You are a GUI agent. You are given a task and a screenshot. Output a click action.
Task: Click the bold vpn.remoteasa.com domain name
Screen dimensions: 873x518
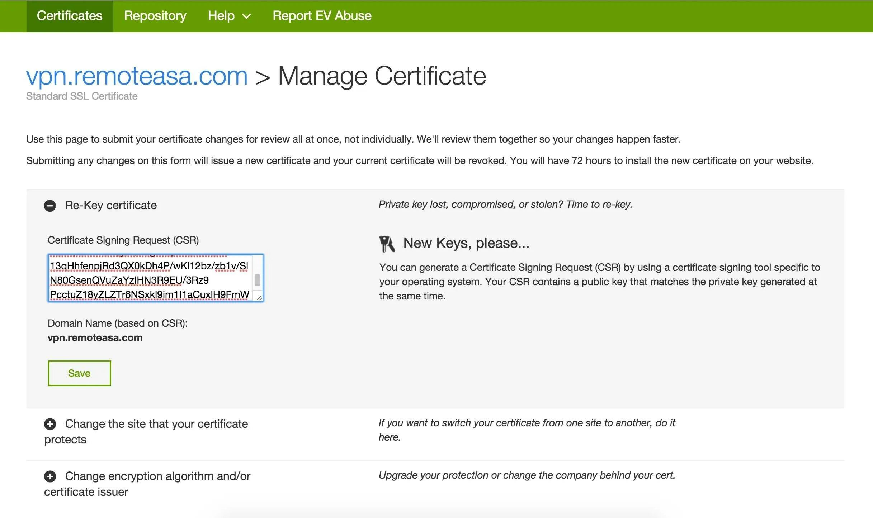(95, 337)
